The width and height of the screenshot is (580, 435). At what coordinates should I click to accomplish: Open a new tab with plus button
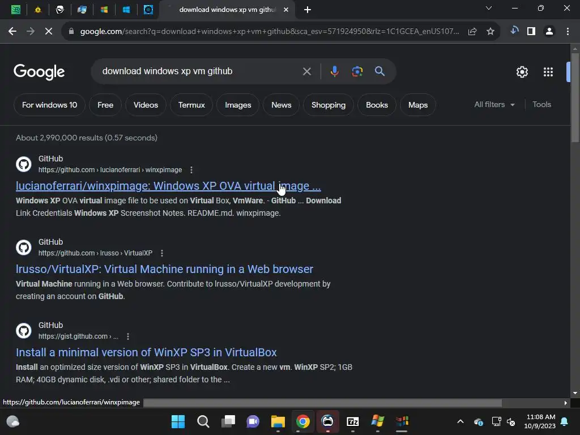pyautogui.click(x=308, y=10)
